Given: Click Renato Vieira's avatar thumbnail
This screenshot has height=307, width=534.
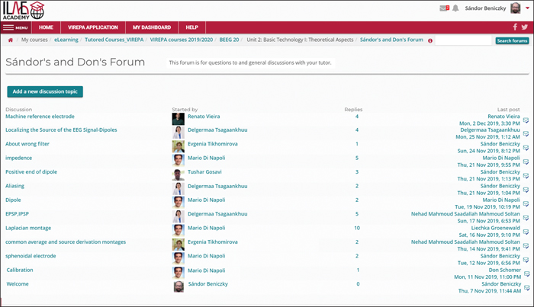Looking at the screenshot, I should click(x=178, y=119).
